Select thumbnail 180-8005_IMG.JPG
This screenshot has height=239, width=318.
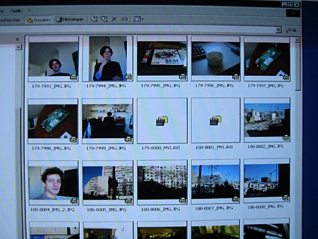[x=108, y=183]
